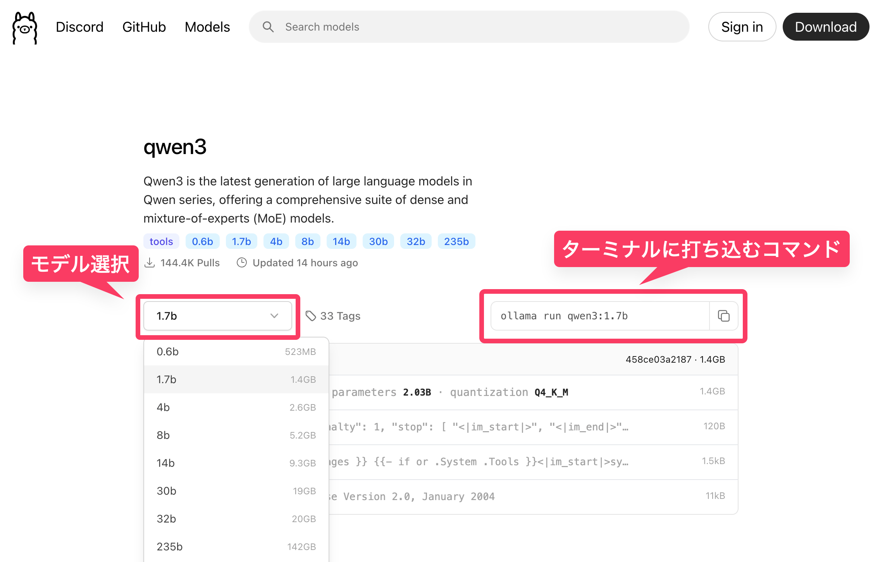Click the 14b size tag badge
The width and height of the screenshot is (885, 562).
click(x=341, y=242)
